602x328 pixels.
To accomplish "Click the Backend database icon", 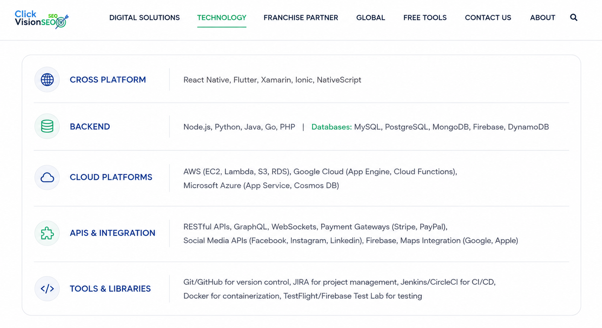I will [x=47, y=126].
